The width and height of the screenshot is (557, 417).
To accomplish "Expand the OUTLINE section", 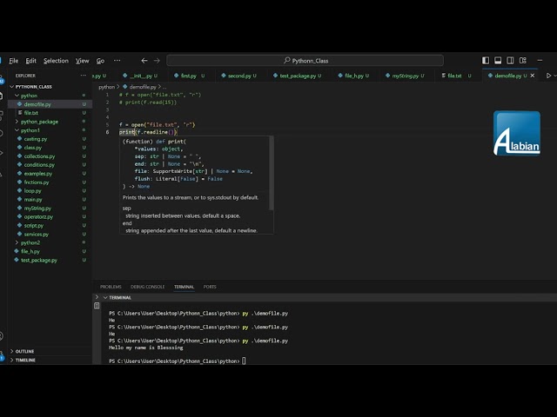I will [x=24, y=351].
